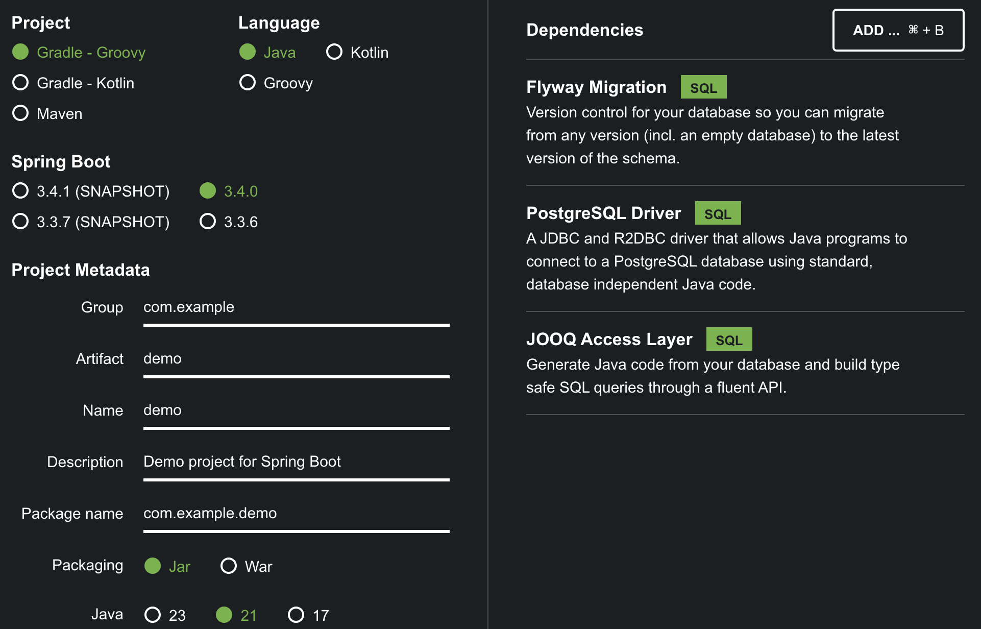This screenshot has width=981, height=629.
Task: Click the SQL tag beside JOOQ Access Layer
Action: [x=729, y=340]
